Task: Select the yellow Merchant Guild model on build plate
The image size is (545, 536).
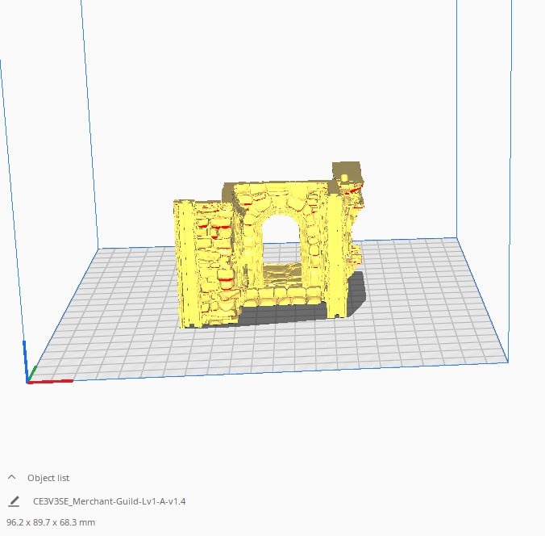Action: (269, 245)
